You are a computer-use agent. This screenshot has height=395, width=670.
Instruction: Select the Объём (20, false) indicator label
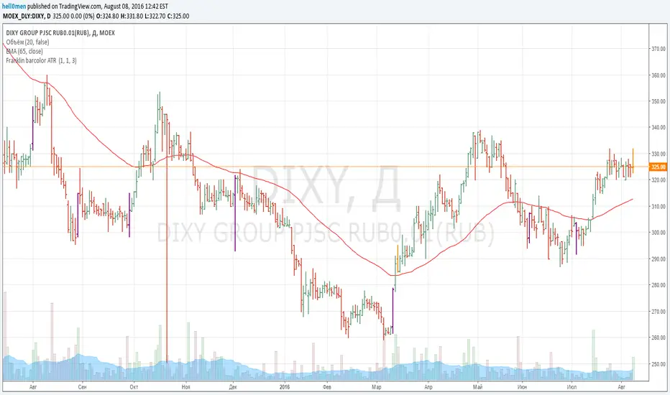[x=27, y=42]
